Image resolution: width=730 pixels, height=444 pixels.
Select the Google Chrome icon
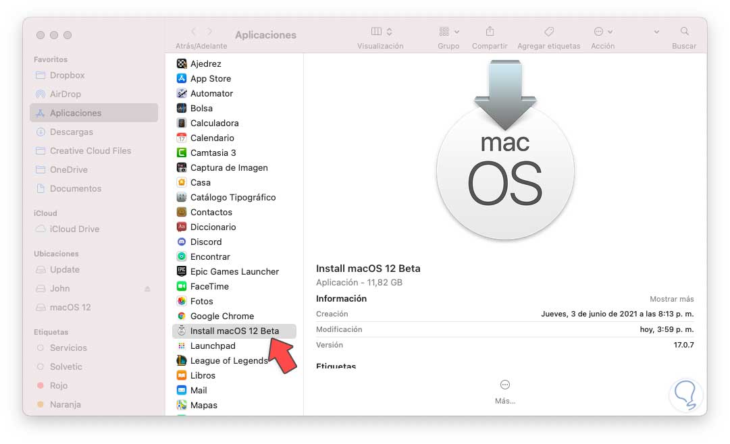coord(182,316)
